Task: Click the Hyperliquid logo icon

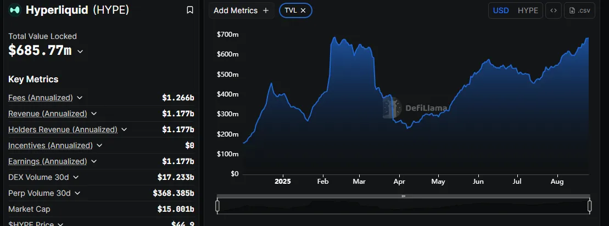Action: pos(15,10)
